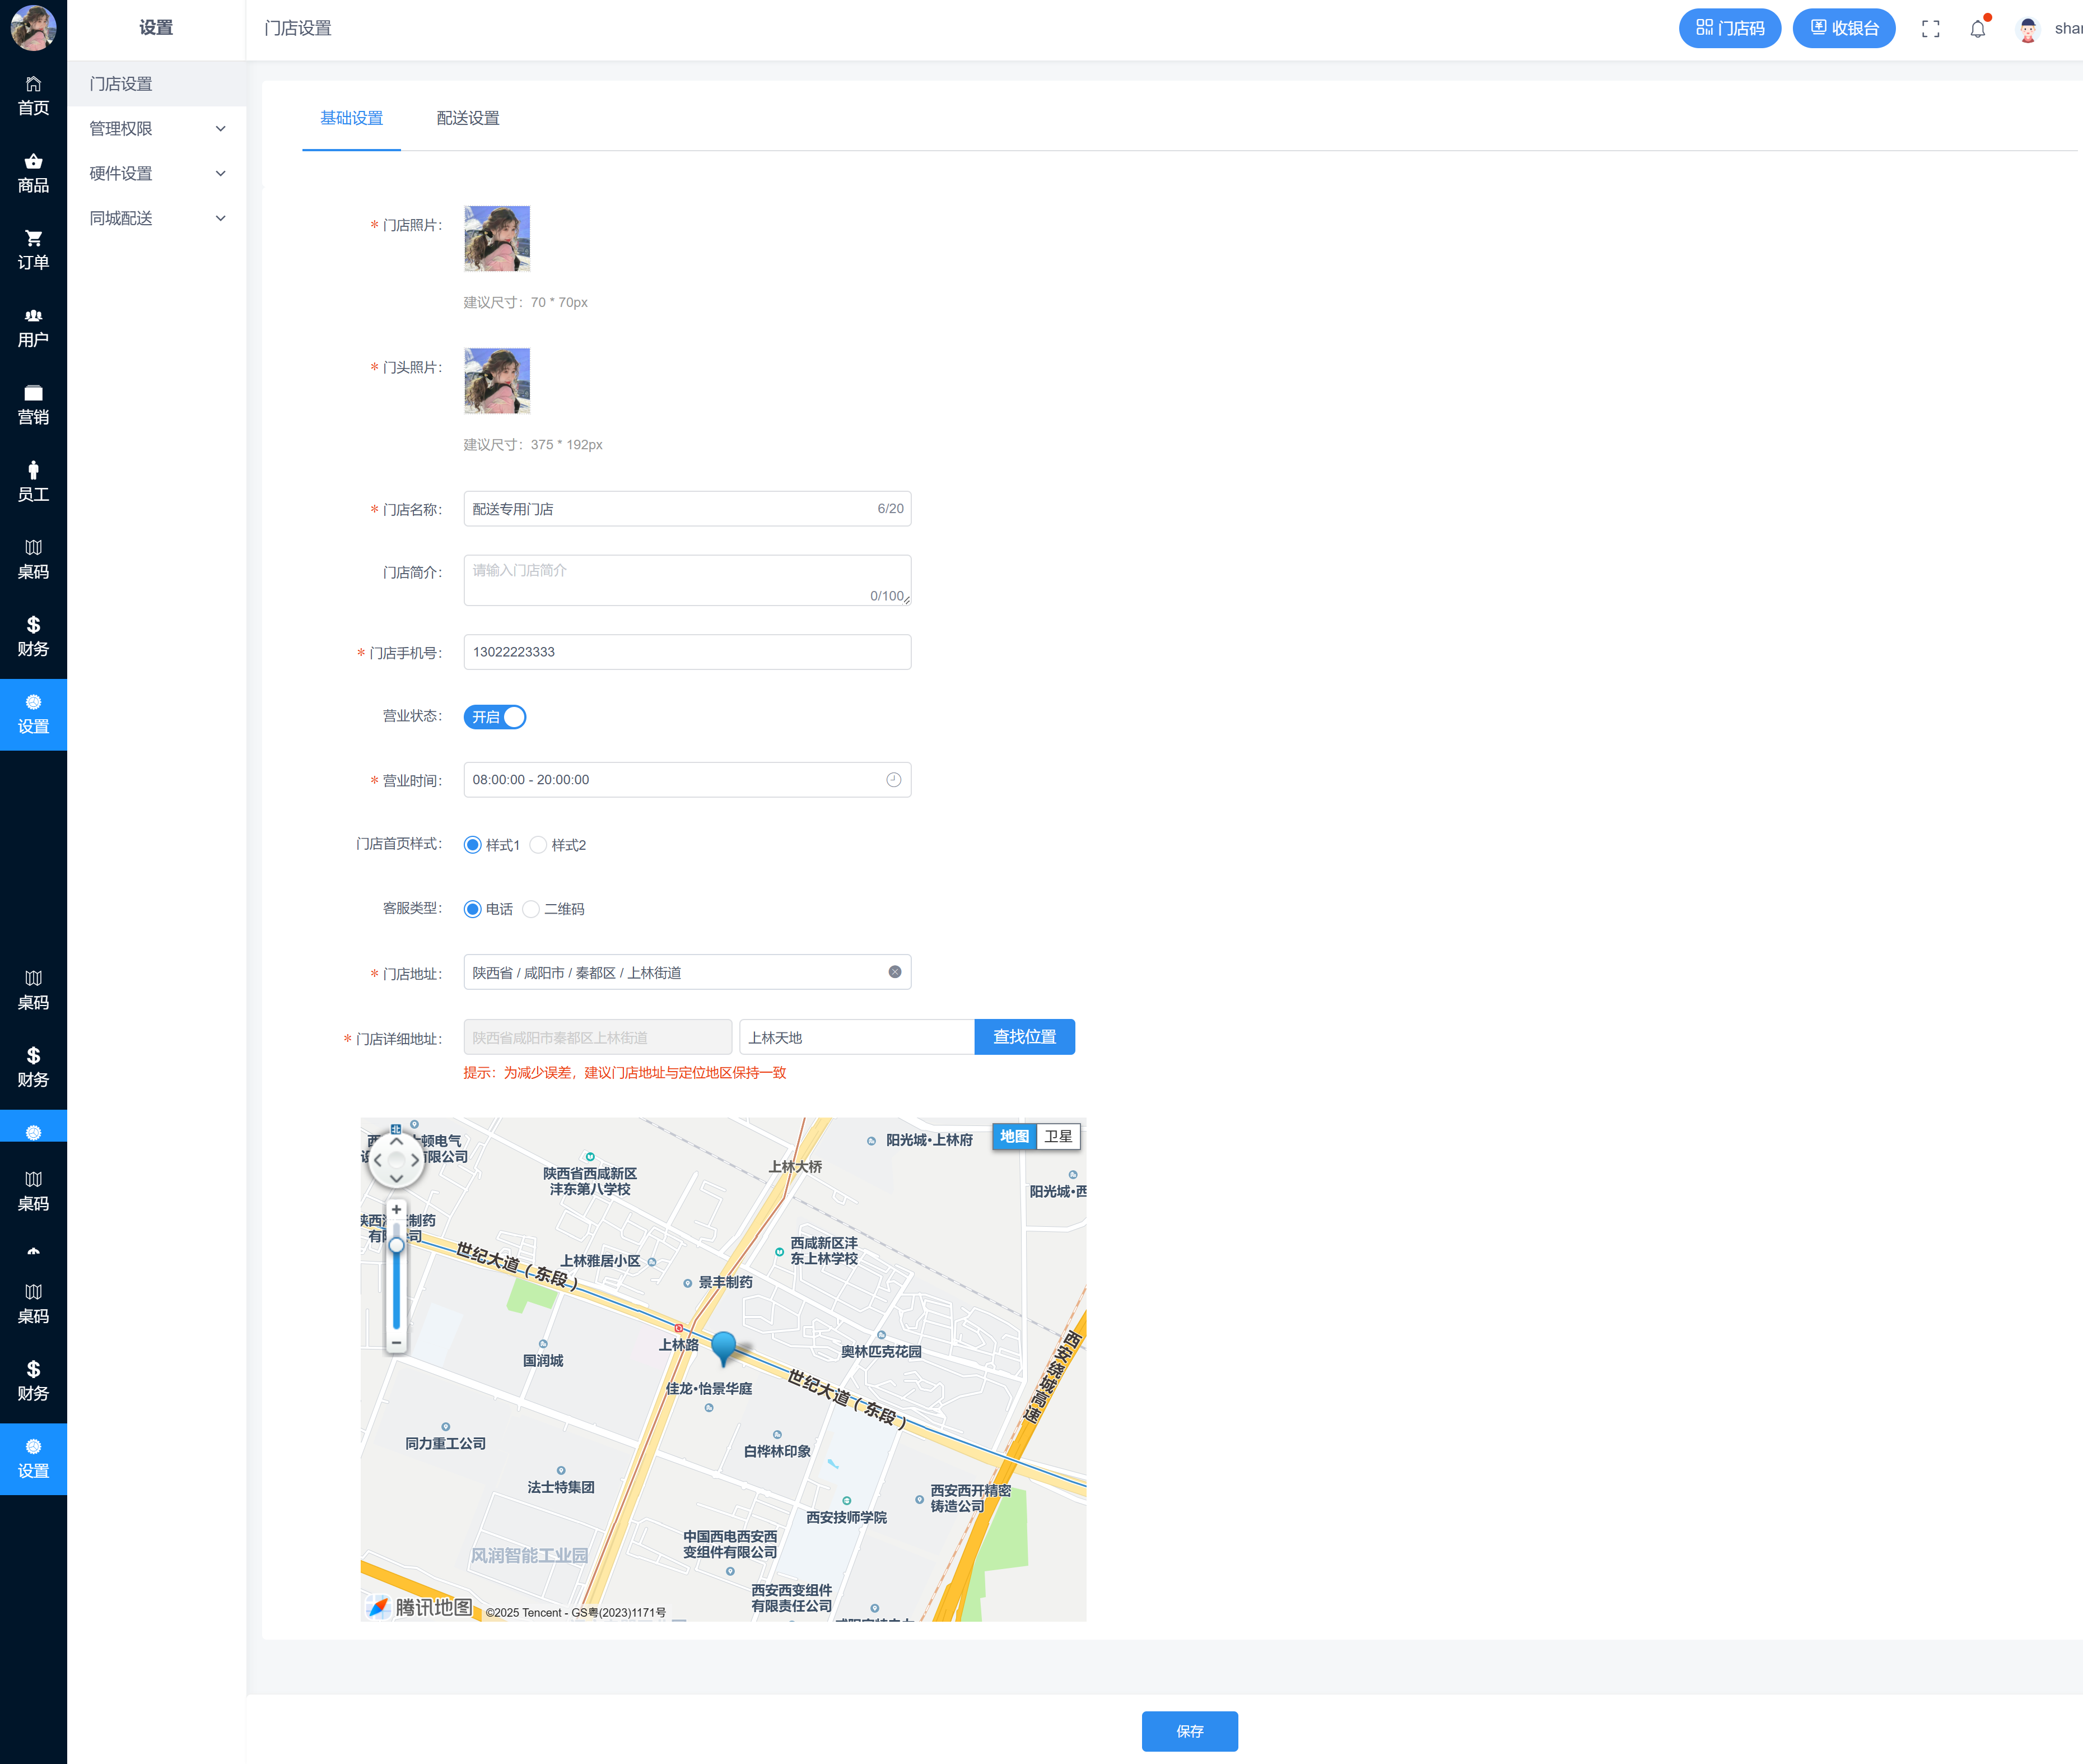Image resolution: width=2083 pixels, height=1764 pixels.
Task: Click the map zoom slider handle
Action: click(396, 1245)
